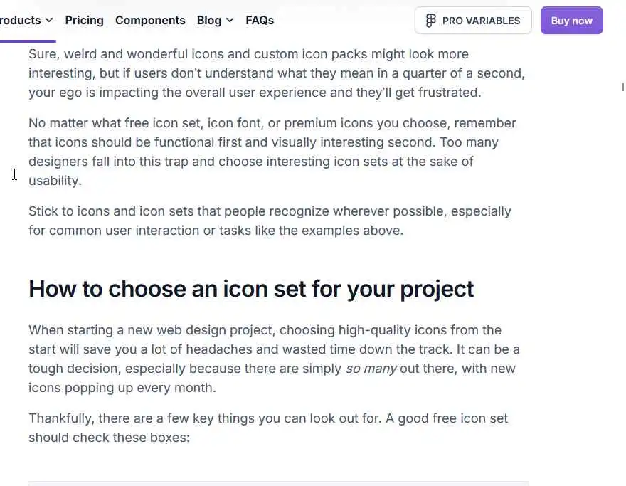Click the Figma logo icon beside PRO VARIABLES
626x486 pixels.
coord(430,21)
